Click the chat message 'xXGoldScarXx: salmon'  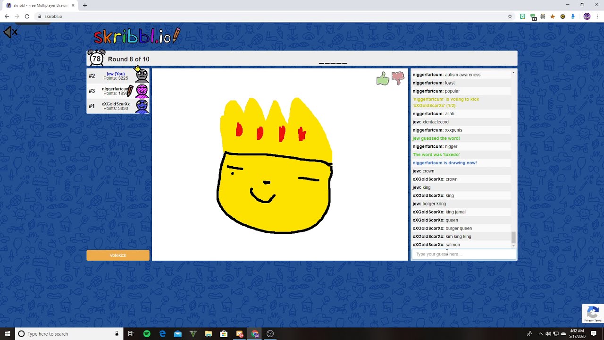[436, 245]
